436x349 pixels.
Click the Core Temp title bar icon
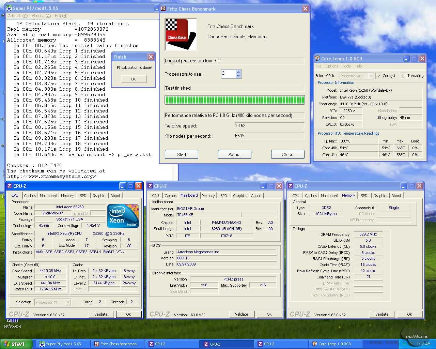317,59
